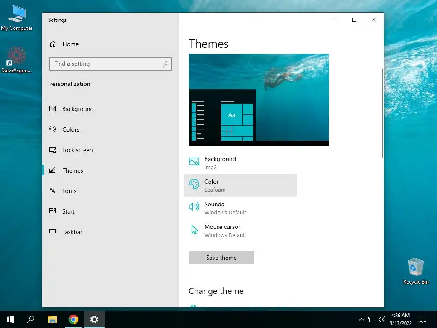Viewport: 437px width, 328px height.
Task: Click the network icon in system tray
Action: pos(372,319)
